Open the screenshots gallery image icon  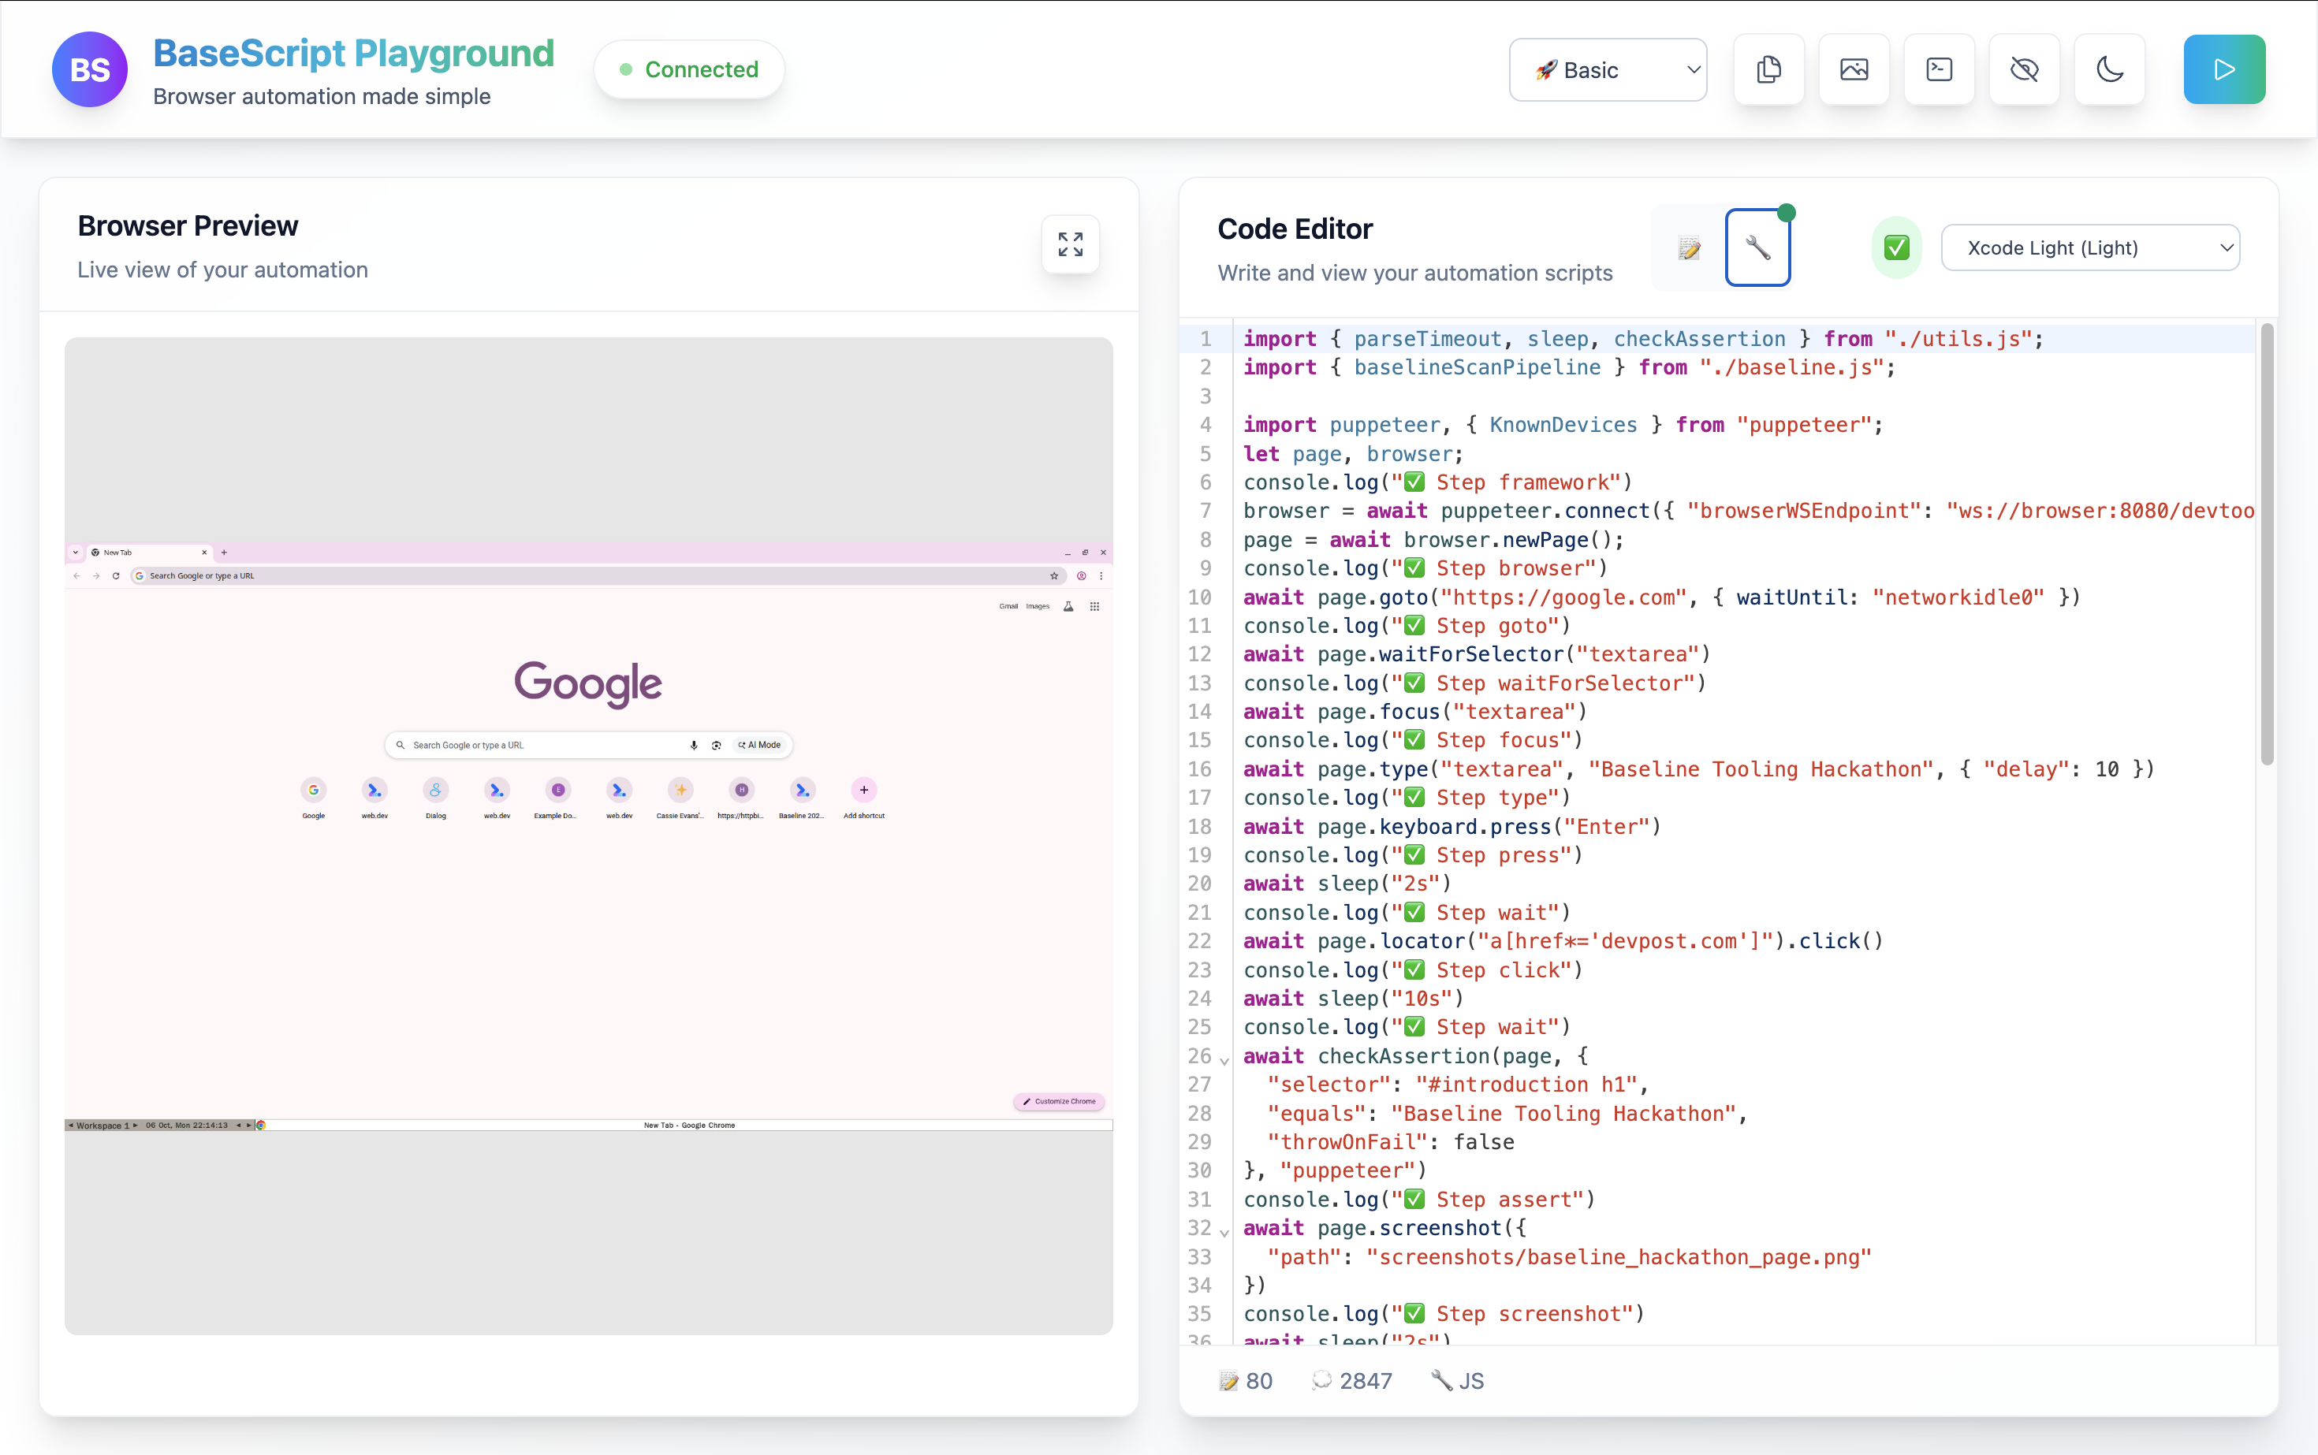(x=1853, y=69)
